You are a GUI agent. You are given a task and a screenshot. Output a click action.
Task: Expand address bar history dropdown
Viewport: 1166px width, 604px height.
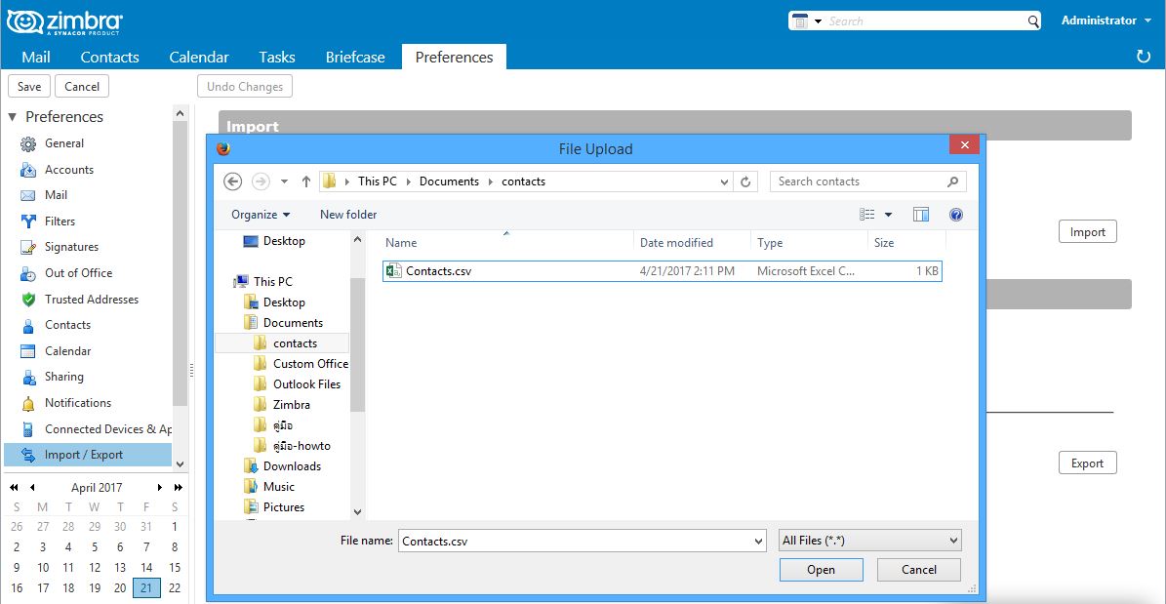[x=725, y=181]
